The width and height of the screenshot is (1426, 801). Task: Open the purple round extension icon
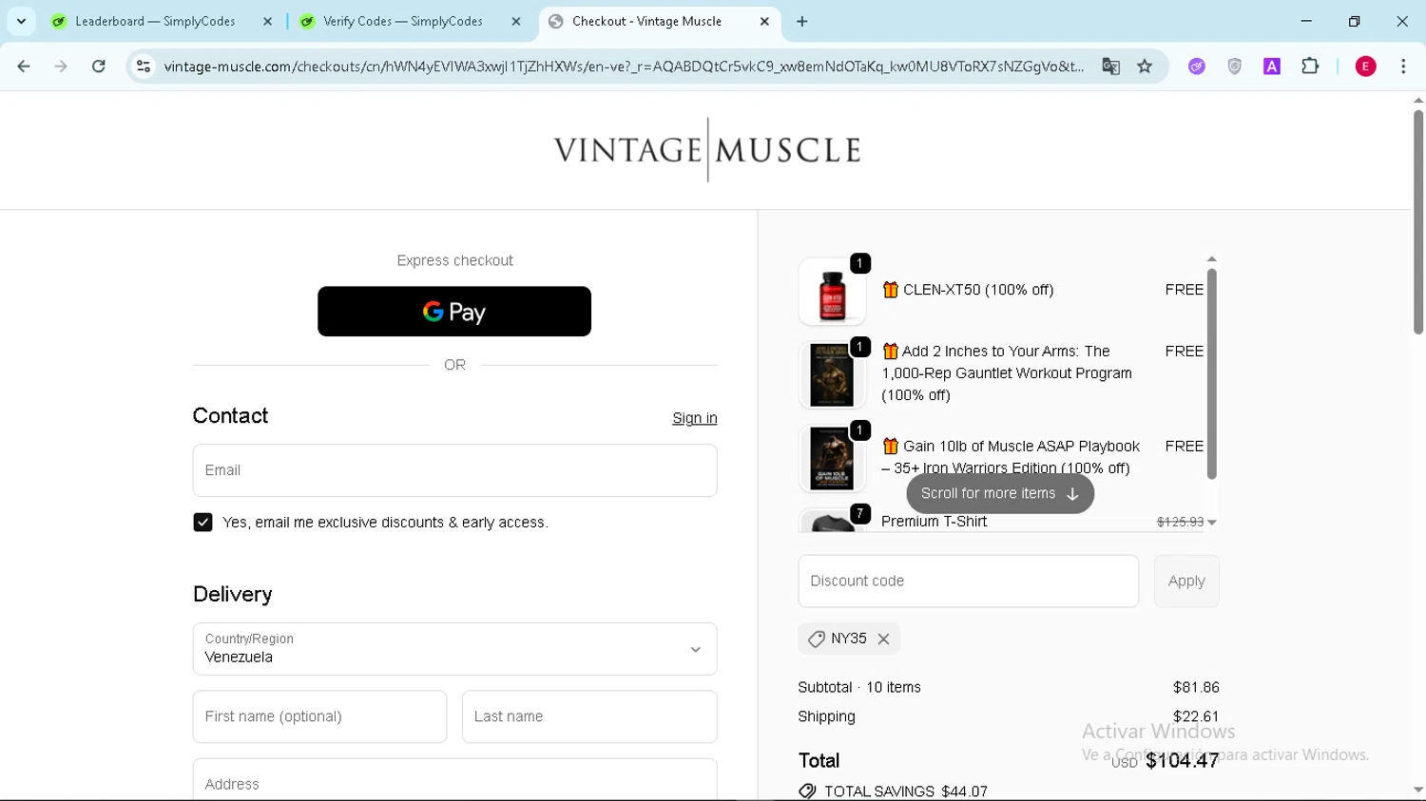point(1197,67)
